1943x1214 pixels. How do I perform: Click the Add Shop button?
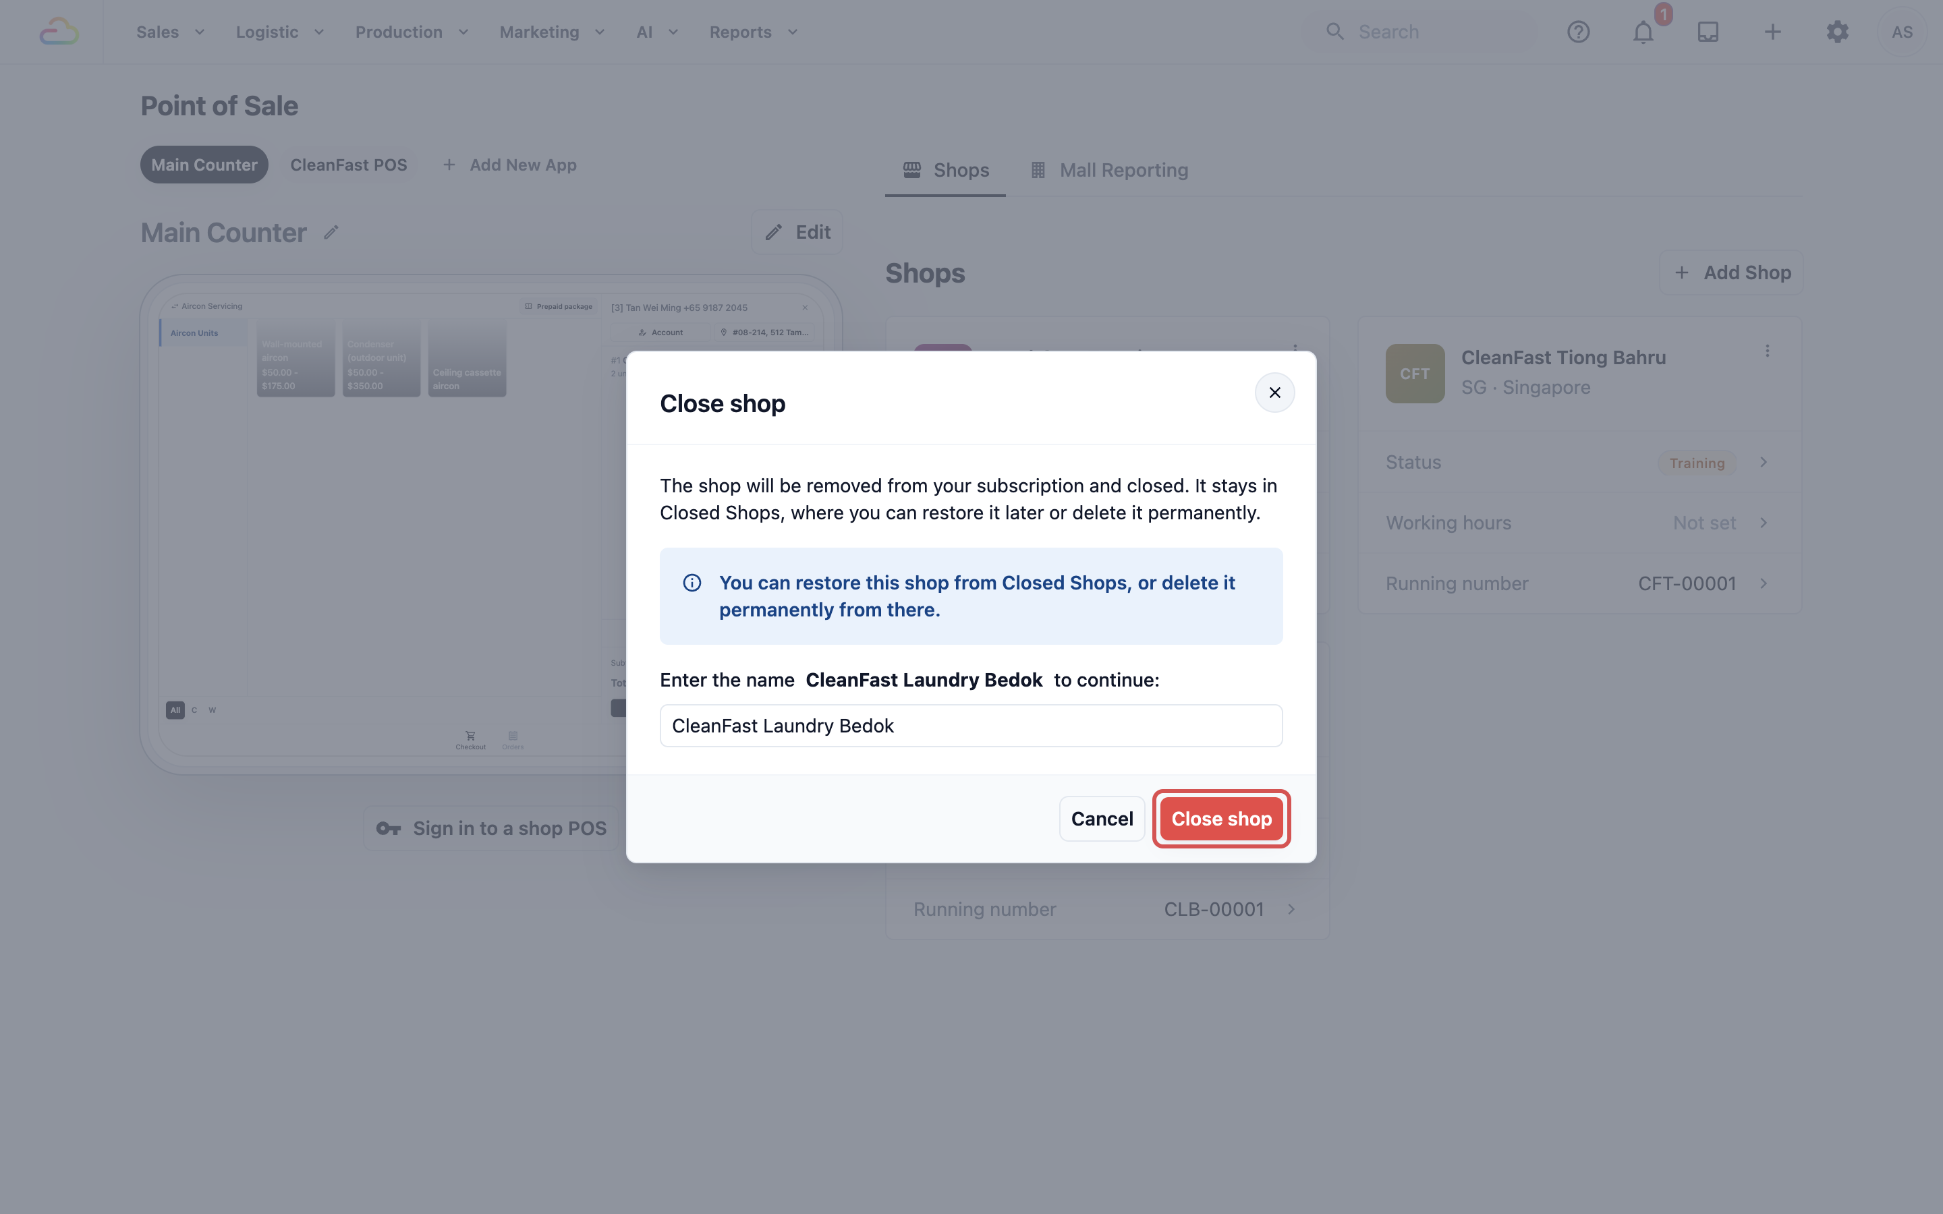(x=1731, y=273)
